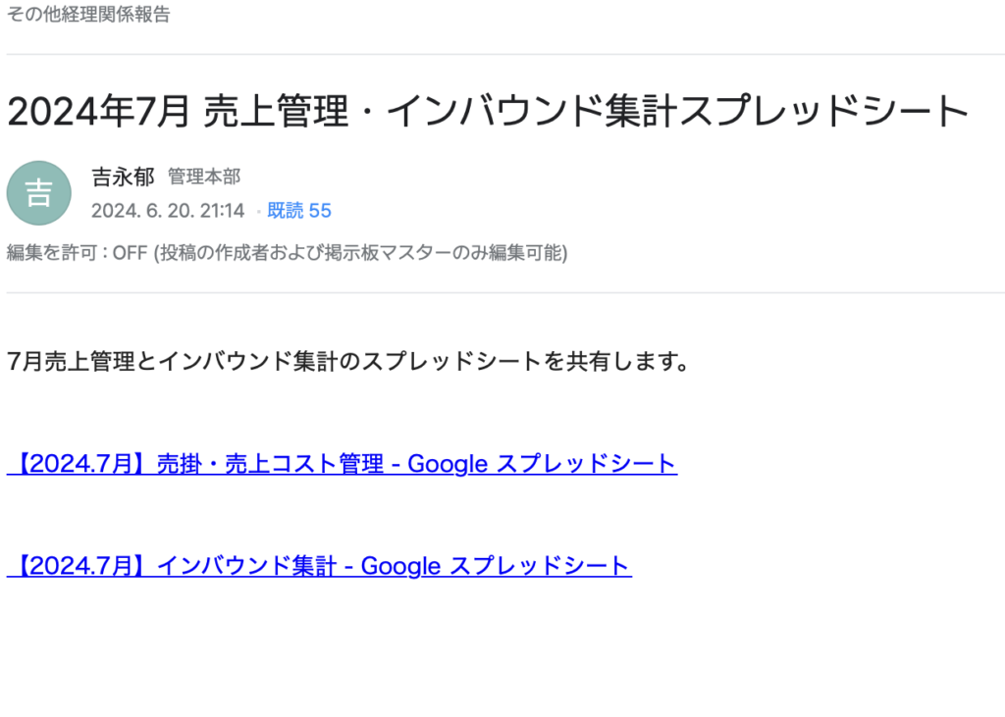Click the OFF status of edit permission

(130, 253)
